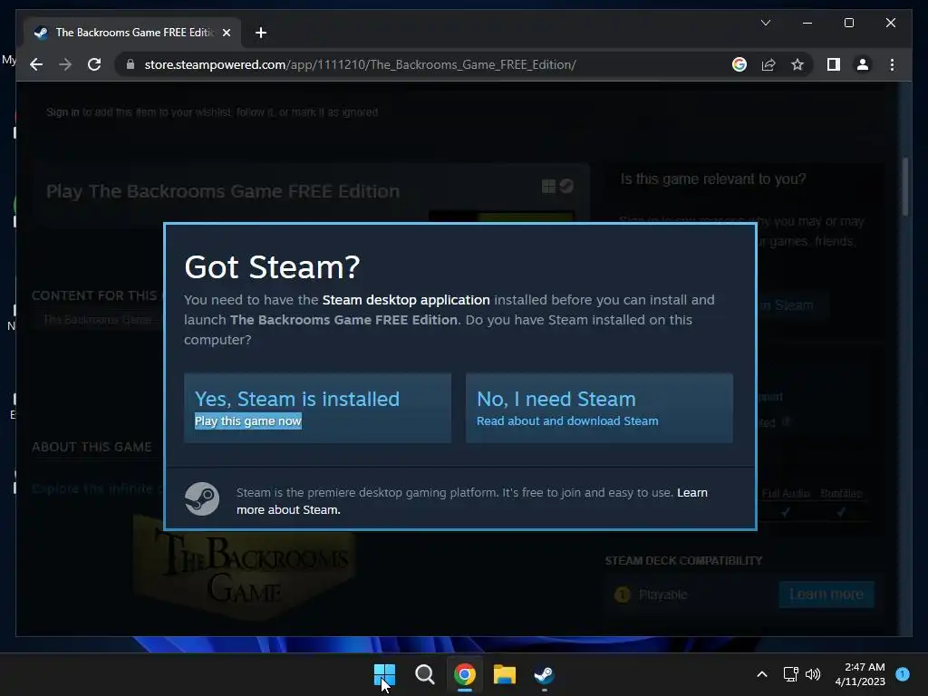Viewport: 928px width, 696px height.
Task: Open clock showing 2:47 AM
Action: [x=860, y=674]
